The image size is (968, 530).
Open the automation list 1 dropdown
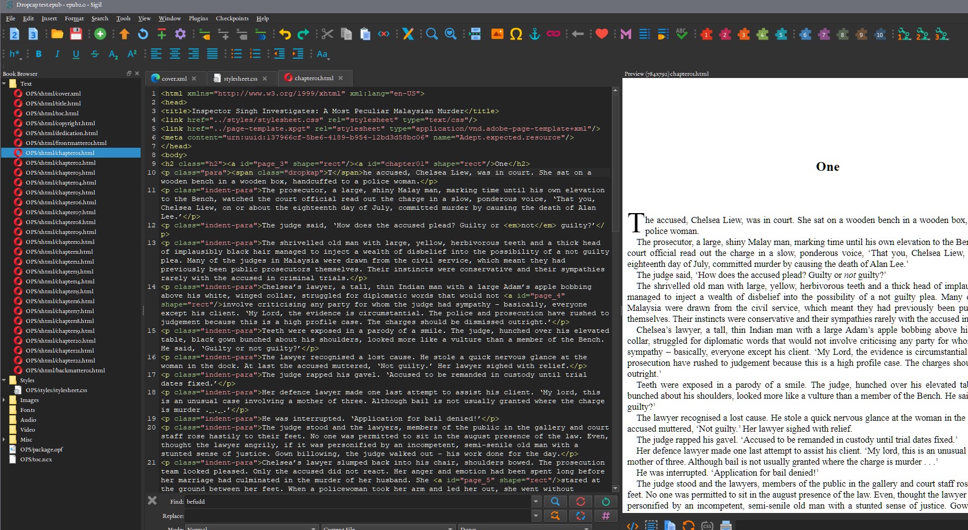pos(904,34)
